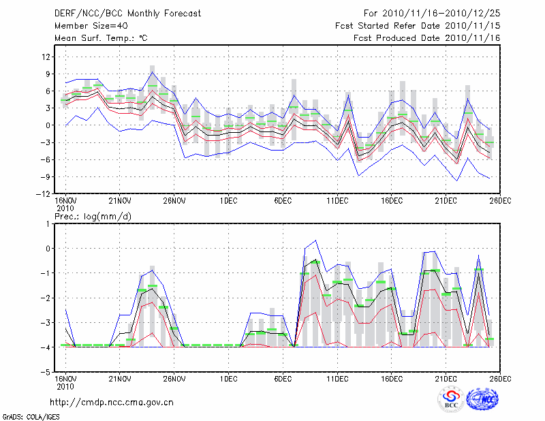Viewport: 545px width, 421px height.
Task: Open the cmdp.ncc.cma.gov.cn URL
Action: click(x=112, y=403)
